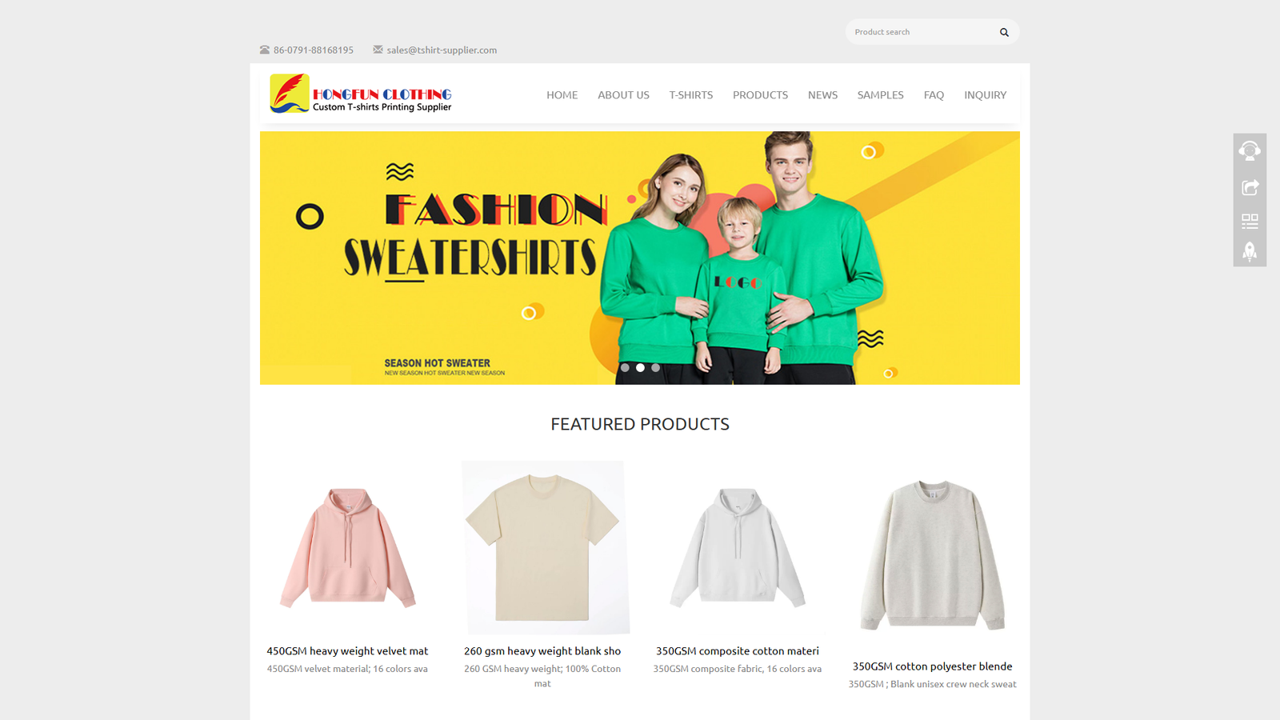The height and width of the screenshot is (720, 1280).
Task: Select the second banner slide dot
Action: [x=640, y=368]
